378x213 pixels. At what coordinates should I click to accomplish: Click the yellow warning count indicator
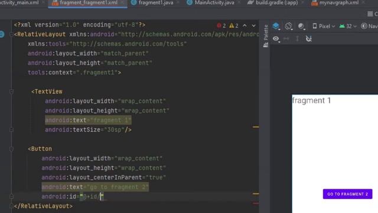tap(234, 25)
